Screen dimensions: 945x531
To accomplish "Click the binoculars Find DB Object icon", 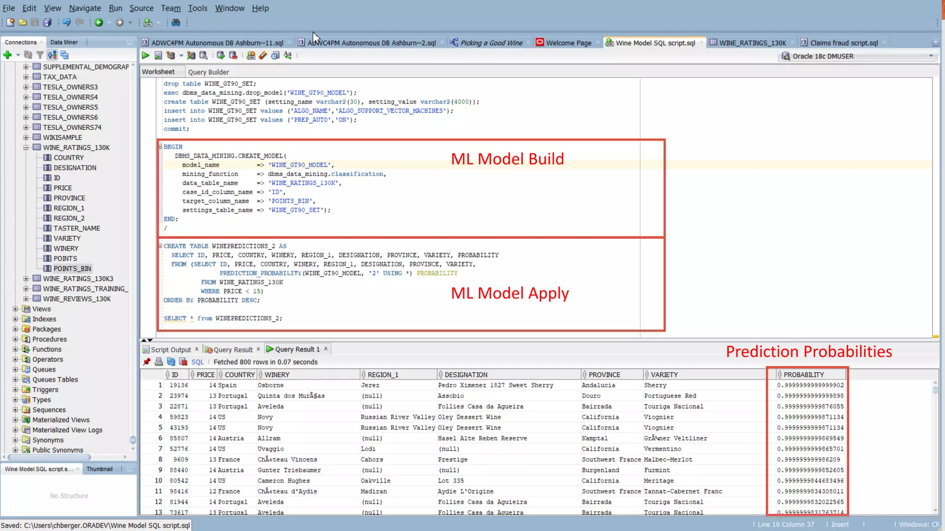I will click(x=176, y=22).
